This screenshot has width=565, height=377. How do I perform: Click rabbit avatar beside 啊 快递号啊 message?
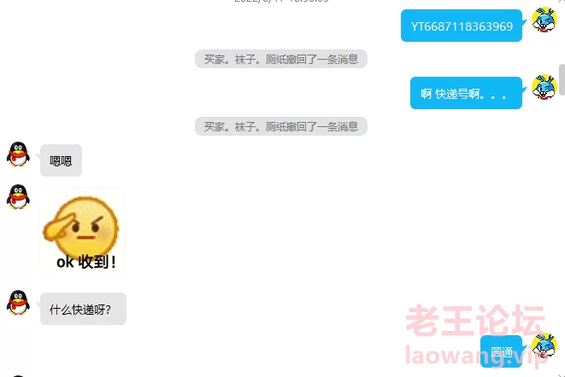tap(544, 87)
